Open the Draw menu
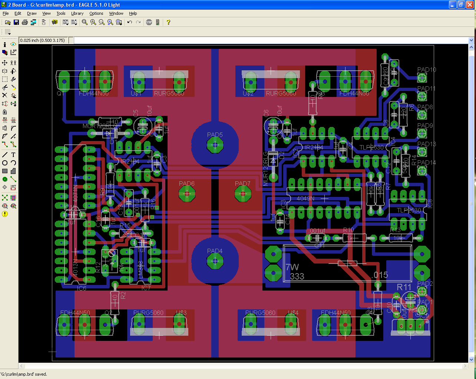 (x=32, y=13)
